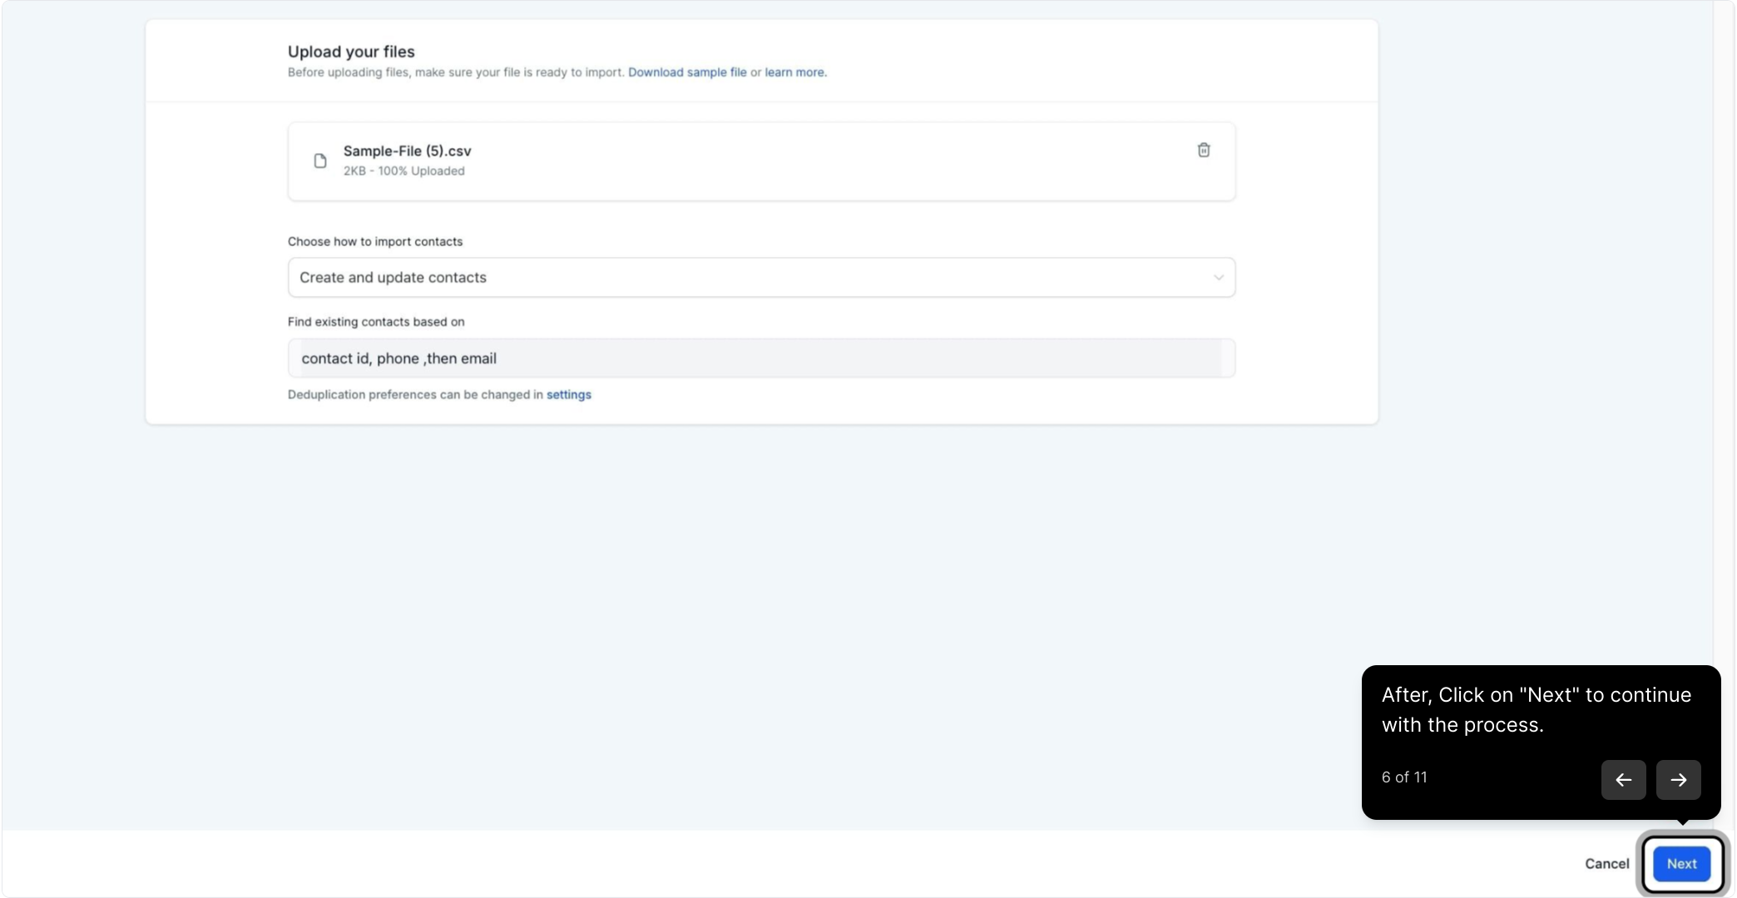Click the '2KB - 100% Uploaded' status text
Viewport: 1737px width, 898px height.
[403, 171]
